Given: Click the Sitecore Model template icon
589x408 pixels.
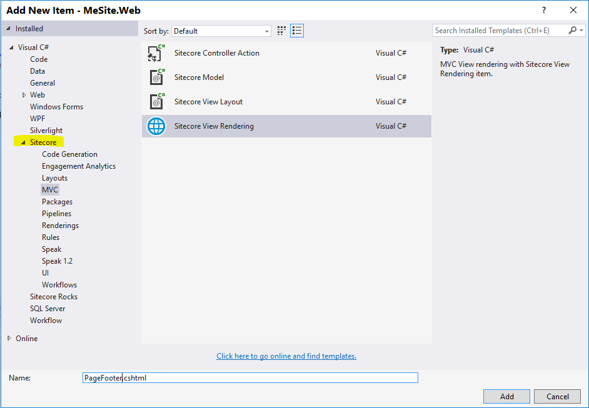Looking at the screenshot, I should tap(156, 77).
